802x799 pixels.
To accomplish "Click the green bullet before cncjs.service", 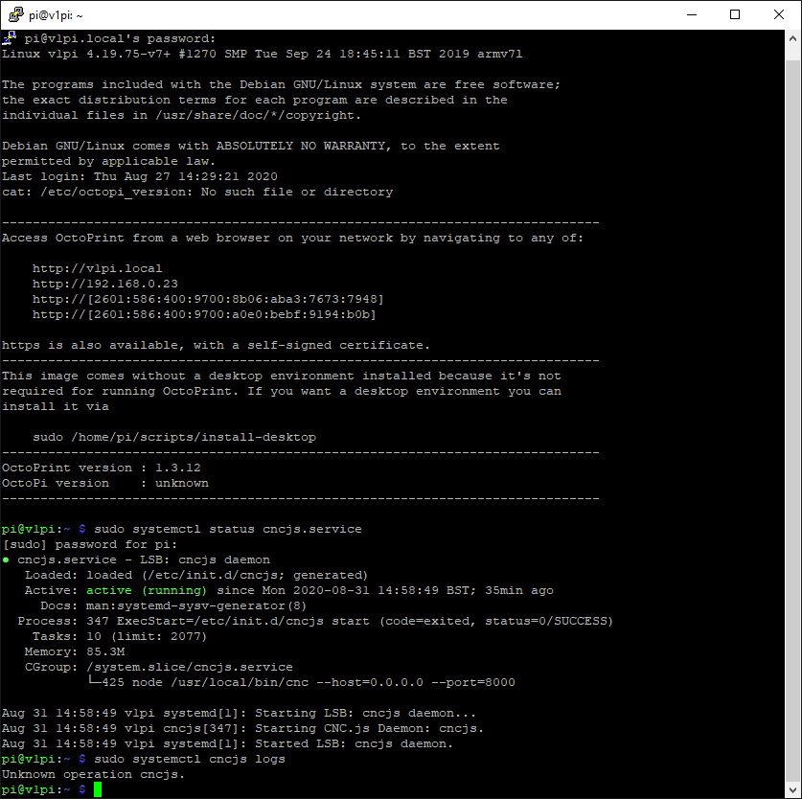I will (x=6, y=559).
